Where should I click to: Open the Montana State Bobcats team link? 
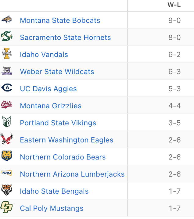click(60, 20)
